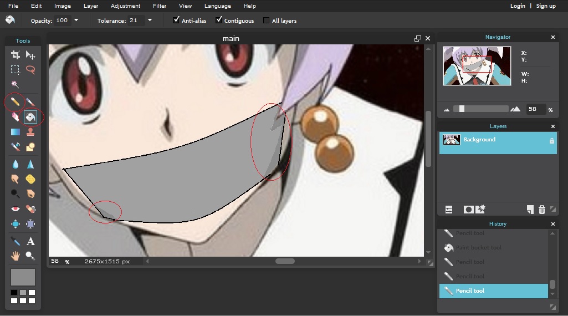The height and width of the screenshot is (316, 568).
Task: Click the canvas horizontal scrollbar thumb
Action: pos(285,261)
